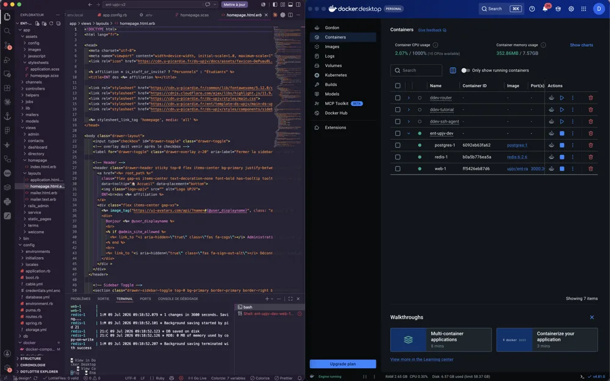Screen dimensions: 610x381
Task: Toggle Only show running containers switch
Action: [x=465, y=70]
